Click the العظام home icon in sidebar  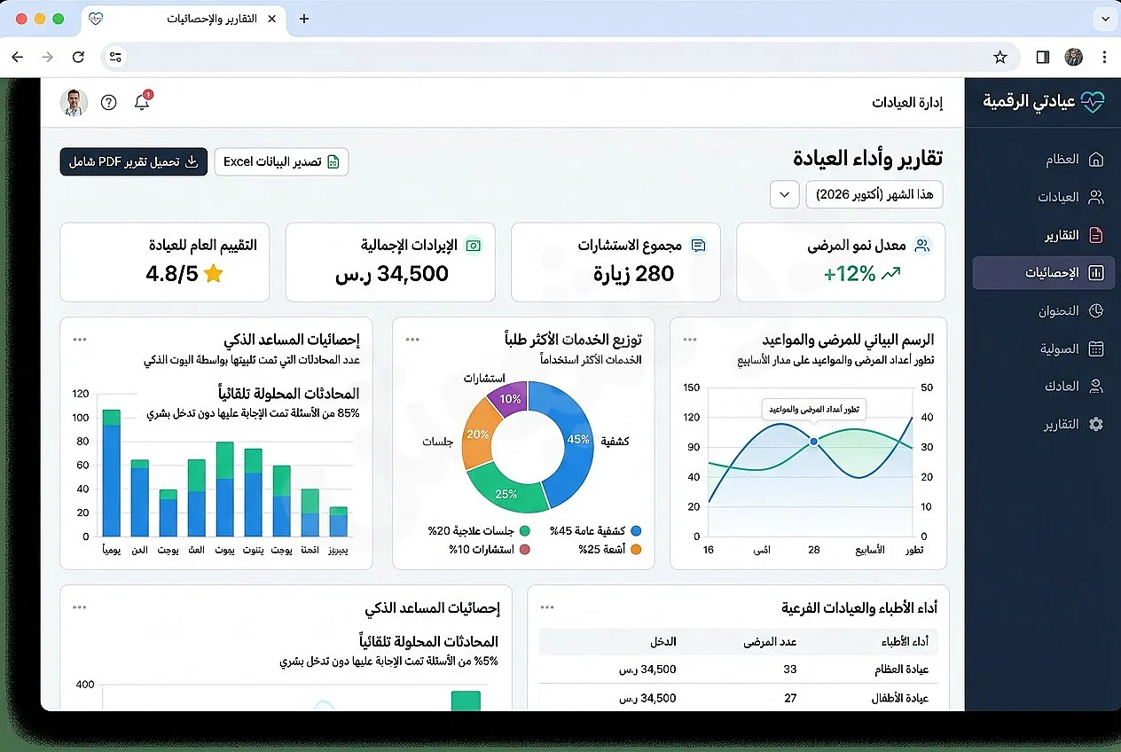[x=1096, y=160]
